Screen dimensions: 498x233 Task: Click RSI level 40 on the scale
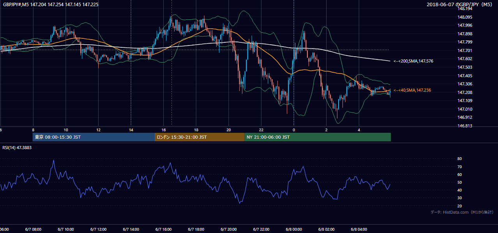click(460, 190)
